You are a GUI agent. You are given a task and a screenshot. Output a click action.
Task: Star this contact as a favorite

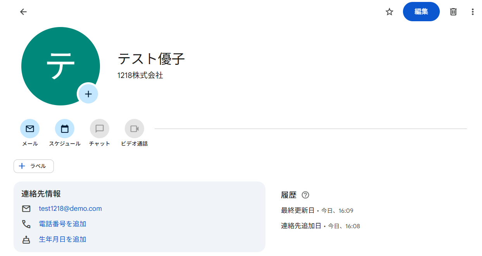pyautogui.click(x=389, y=12)
